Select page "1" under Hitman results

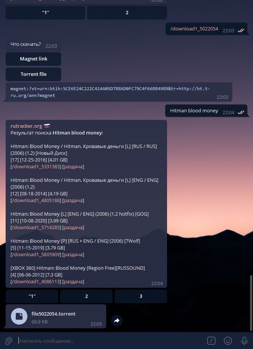(x=32, y=296)
